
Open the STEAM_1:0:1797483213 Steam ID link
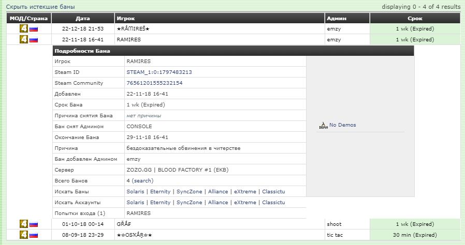(x=159, y=72)
